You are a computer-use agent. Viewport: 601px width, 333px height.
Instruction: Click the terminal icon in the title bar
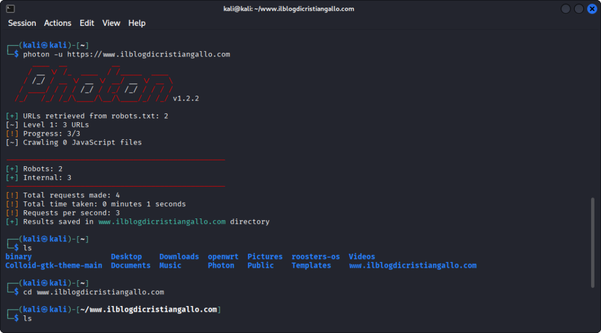(x=10, y=9)
